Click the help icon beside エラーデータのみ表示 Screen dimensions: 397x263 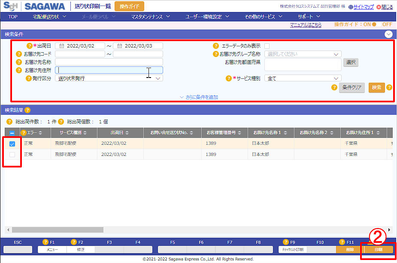point(216,46)
